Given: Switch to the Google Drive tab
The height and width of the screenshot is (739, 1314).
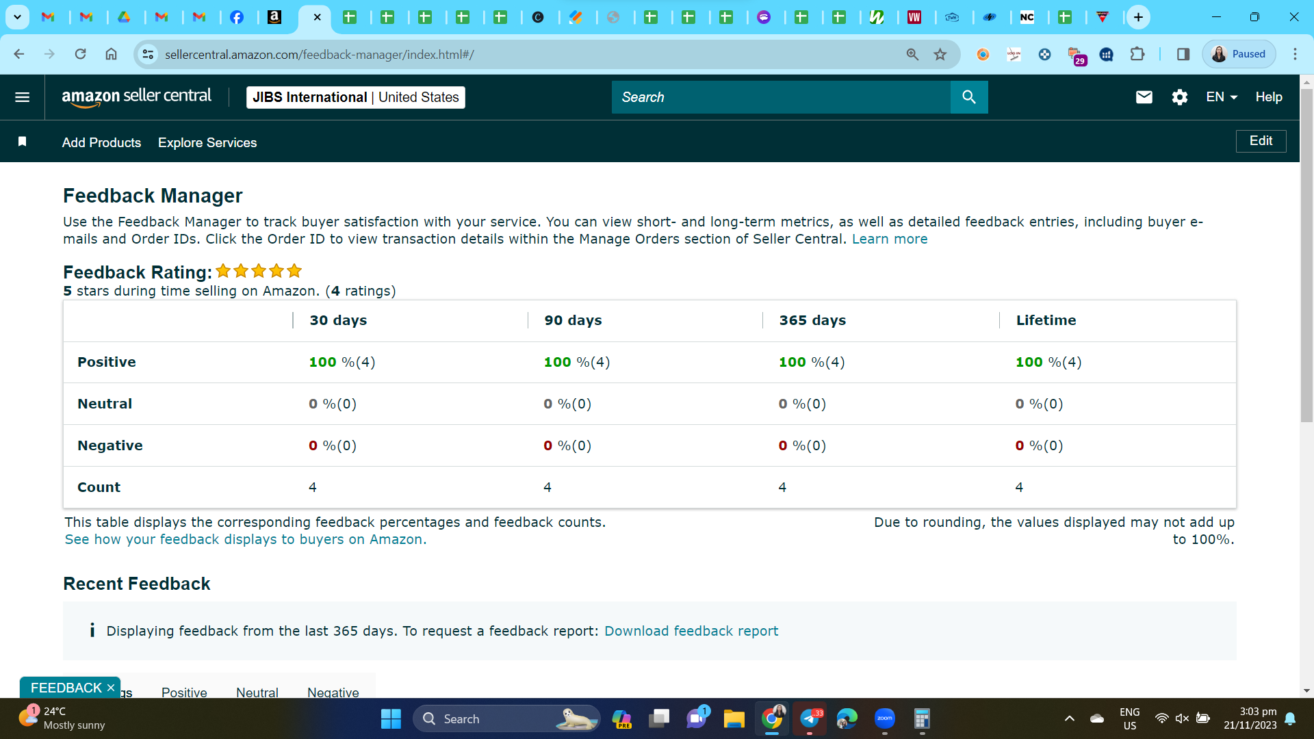Looking at the screenshot, I should click(x=124, y=17).
